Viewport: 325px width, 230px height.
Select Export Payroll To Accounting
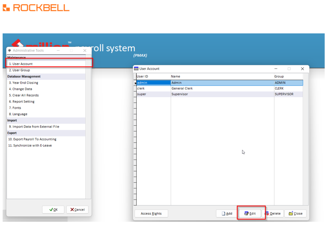point(46,139)
